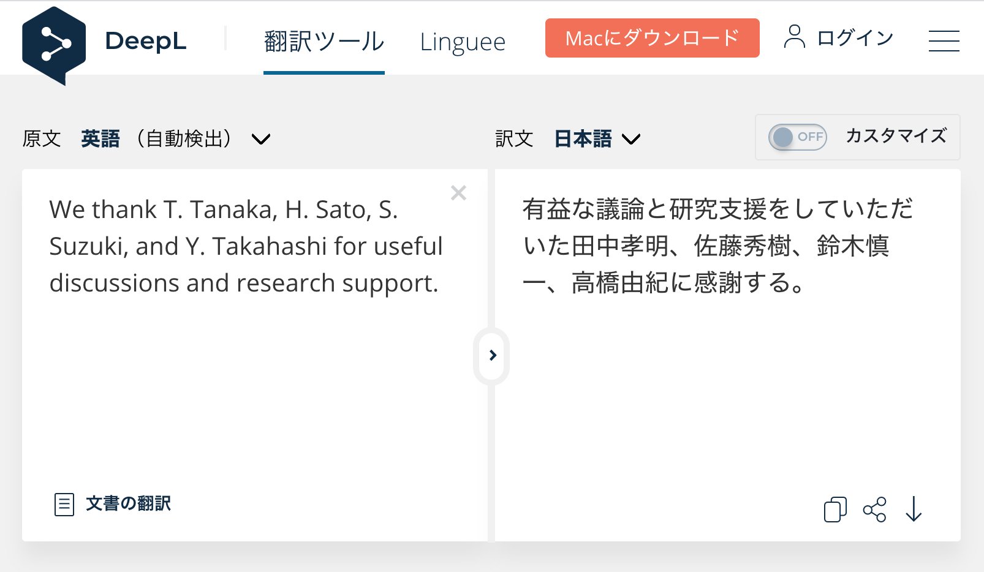Copy the Japanese translation to clipboard
The width and height of the screenshot is (984, 572).
[x=835, y=509]
